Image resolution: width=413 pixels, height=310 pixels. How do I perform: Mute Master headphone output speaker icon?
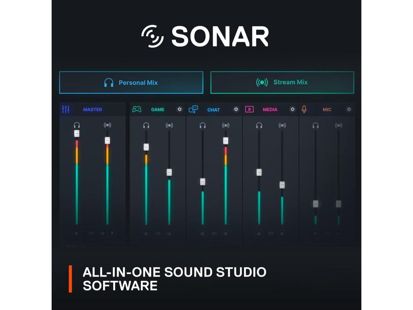pos(76,233)
